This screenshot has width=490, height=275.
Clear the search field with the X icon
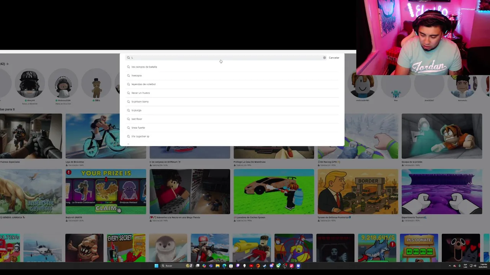point(324,58)
